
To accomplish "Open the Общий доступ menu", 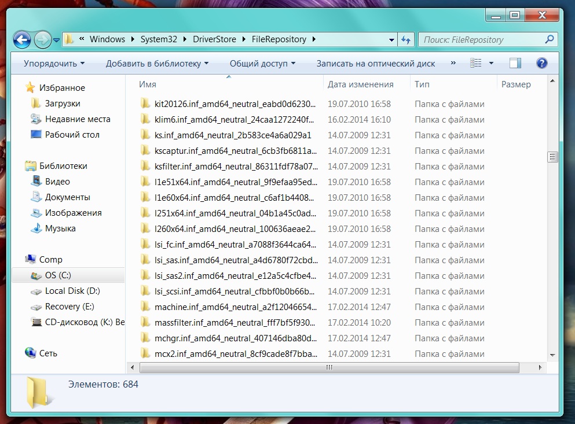I will 262,64.
